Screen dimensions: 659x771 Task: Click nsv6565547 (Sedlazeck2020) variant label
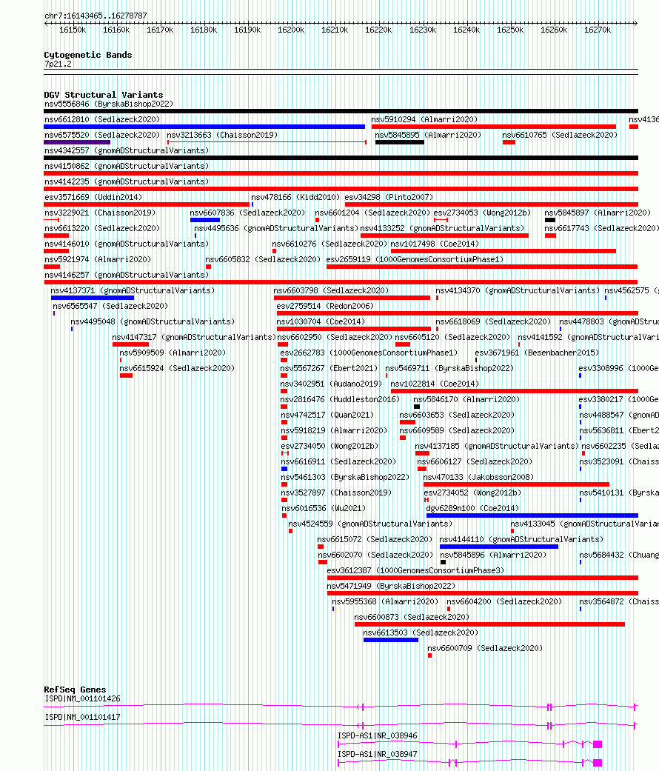coord(110,307)
